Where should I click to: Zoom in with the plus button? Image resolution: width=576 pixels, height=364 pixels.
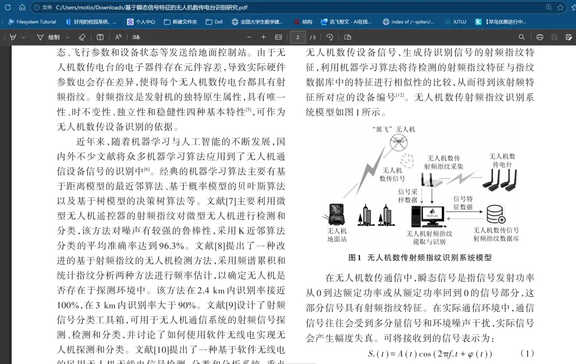pyautogui.click(x=263, y=37)
